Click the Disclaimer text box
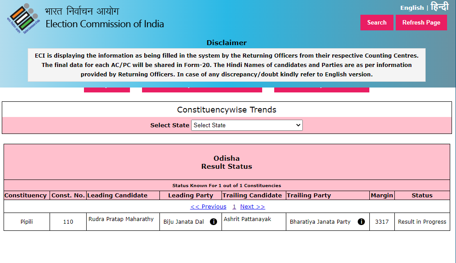This screenshot has height=263, width=456. pos(226,65)
